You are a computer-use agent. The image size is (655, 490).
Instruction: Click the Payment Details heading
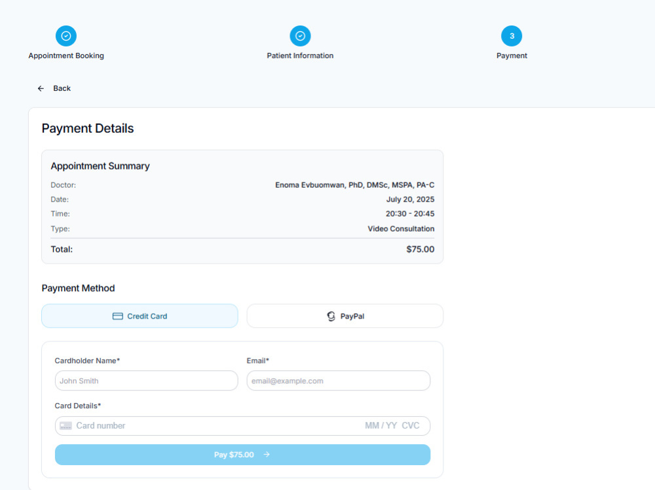pos(88,128)
